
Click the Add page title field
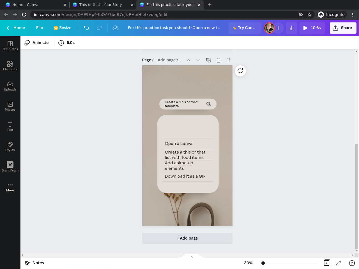tap(169, 60)
